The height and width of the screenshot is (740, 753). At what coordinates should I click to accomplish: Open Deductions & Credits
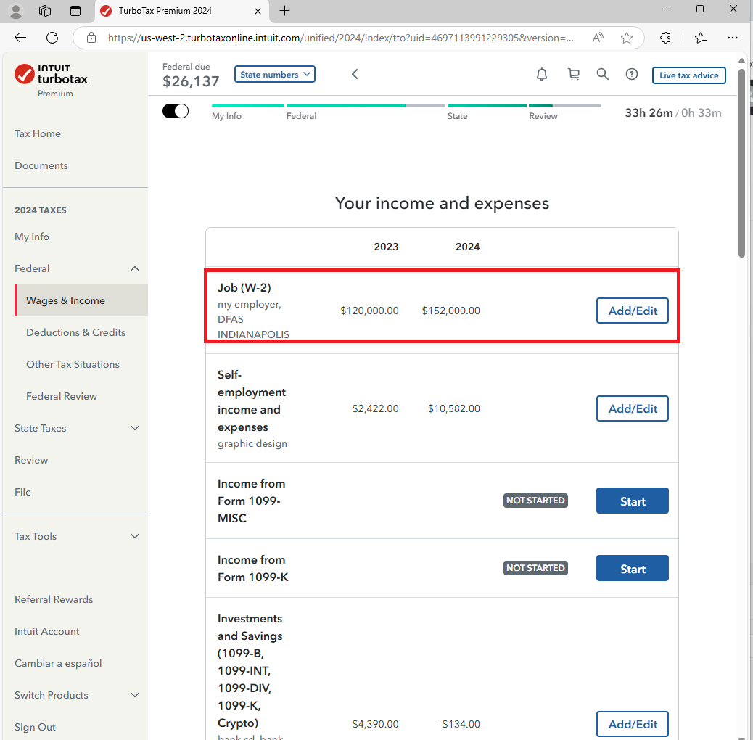(x=76, y=332)
